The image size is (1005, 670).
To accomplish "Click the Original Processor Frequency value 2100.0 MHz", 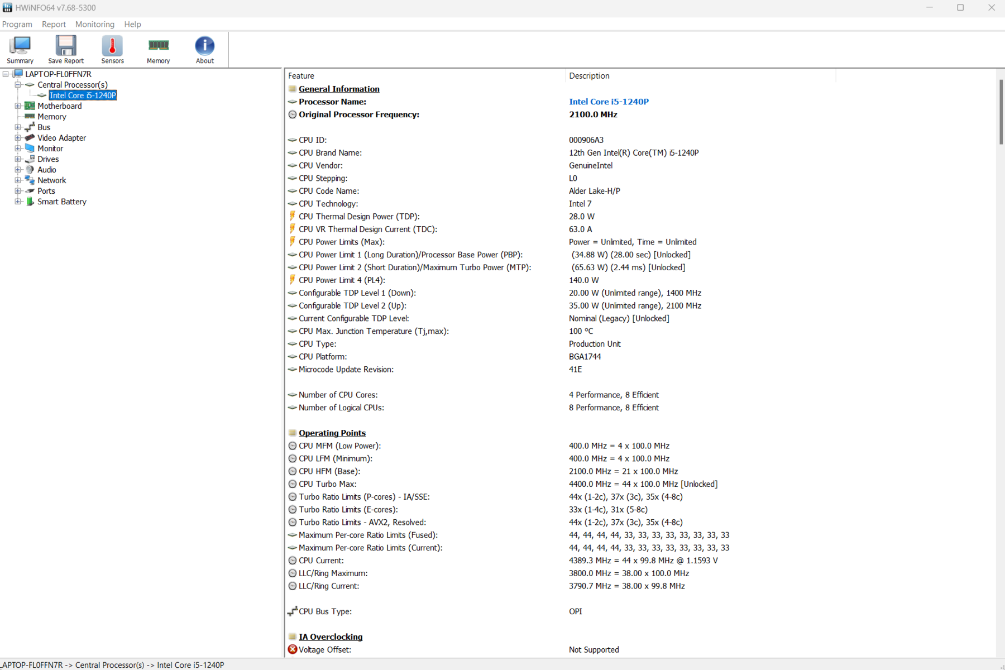I will tap(593, 114).
